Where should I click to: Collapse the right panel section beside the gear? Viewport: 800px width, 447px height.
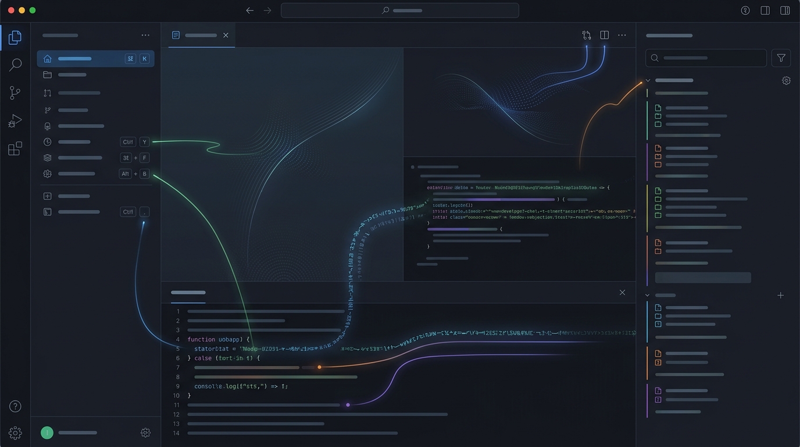(x=648, y=80)
